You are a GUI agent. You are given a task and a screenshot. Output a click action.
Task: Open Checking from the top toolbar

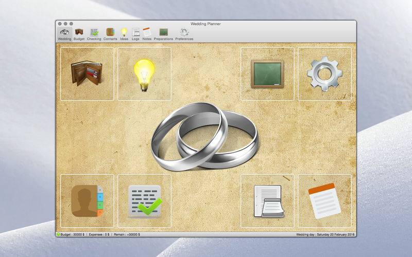tap(94, 34)
